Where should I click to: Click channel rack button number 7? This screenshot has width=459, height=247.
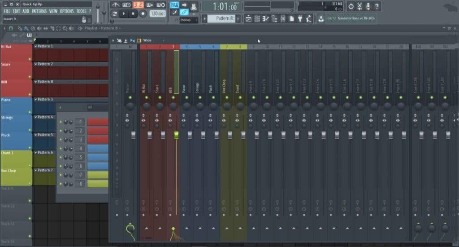point(81,175)
